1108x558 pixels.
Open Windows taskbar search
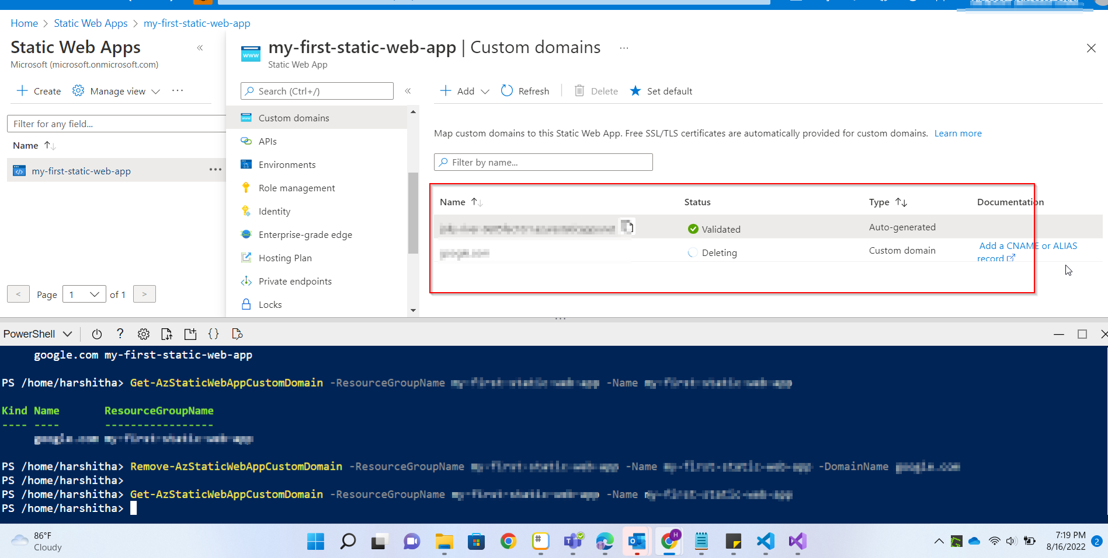(348, 542)
